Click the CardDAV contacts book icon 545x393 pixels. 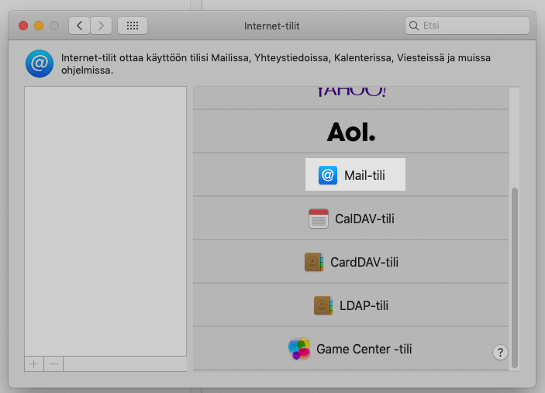pos(314,262)
